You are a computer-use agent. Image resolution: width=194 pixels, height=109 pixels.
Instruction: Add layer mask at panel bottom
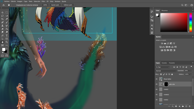click(x=176, y=106)
